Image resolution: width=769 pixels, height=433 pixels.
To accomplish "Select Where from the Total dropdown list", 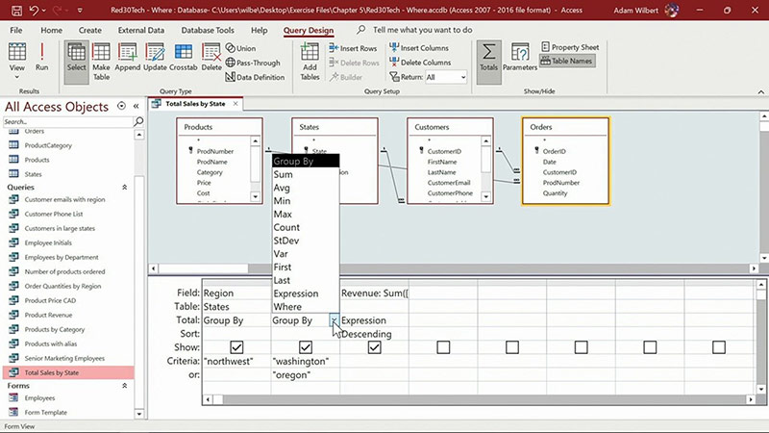I will 306,307.
